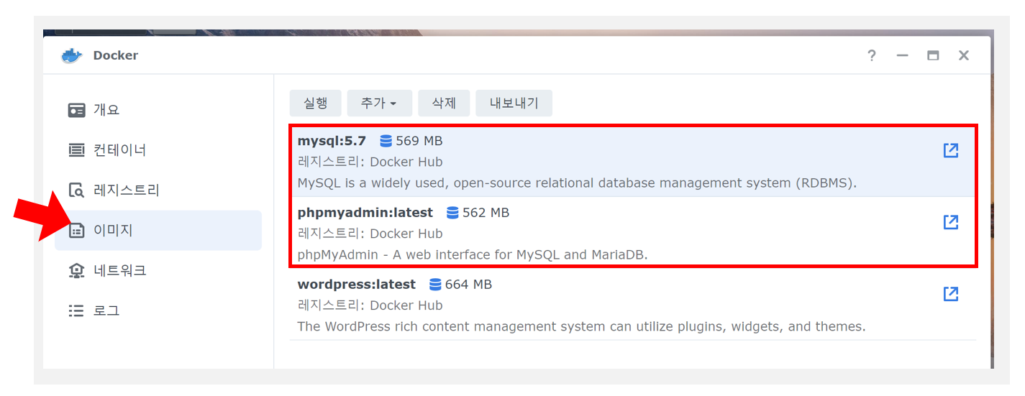Open external link icon for wordpress:latest

pos(951,294)
